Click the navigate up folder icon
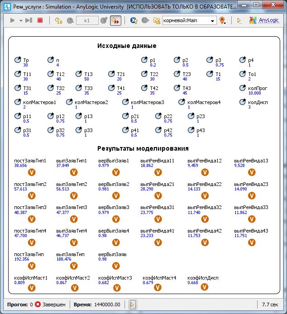This screenshot has width=287, height=314. [x=157, y=20]
